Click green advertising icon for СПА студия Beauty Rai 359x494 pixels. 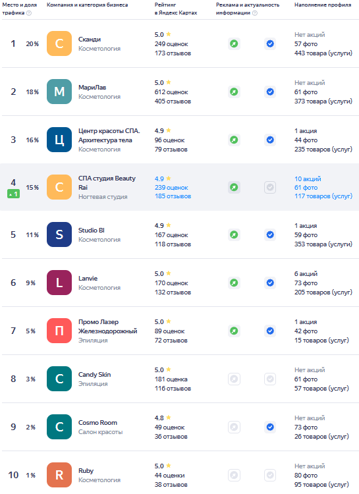pos(234,188)
